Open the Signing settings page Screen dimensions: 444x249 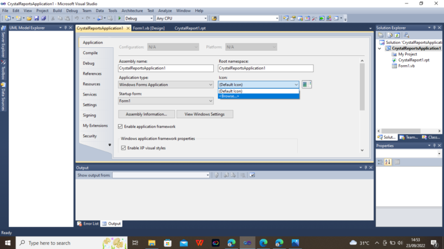(90, 115)
